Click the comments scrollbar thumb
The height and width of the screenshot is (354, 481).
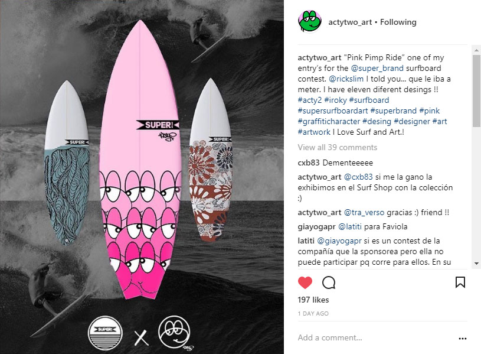(x=476, y=91)
